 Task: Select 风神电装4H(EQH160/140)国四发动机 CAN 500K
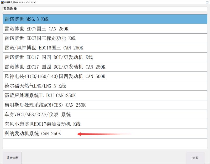point(105,76)
